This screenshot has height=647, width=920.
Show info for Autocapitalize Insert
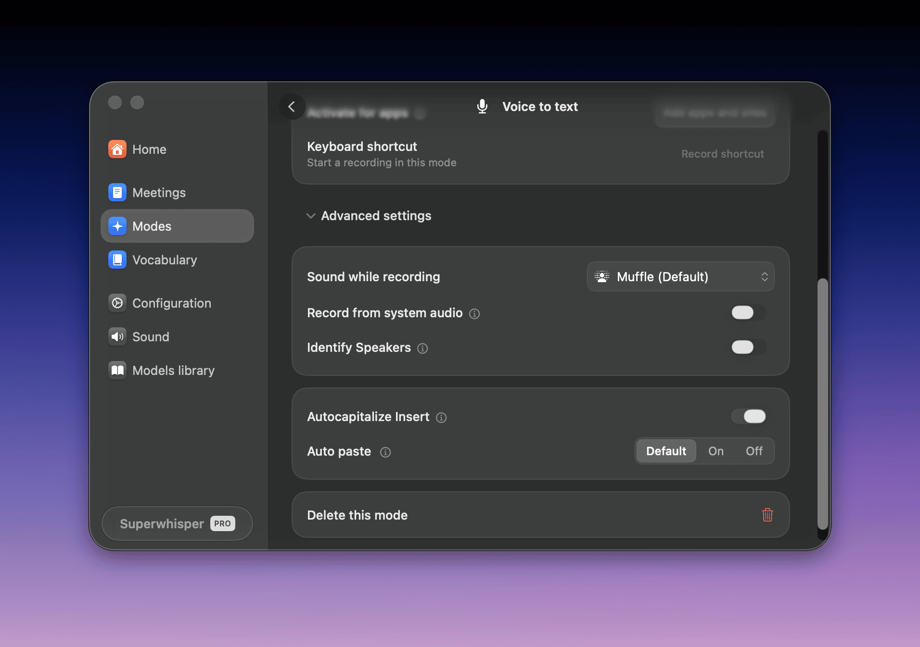coord(441,418)
